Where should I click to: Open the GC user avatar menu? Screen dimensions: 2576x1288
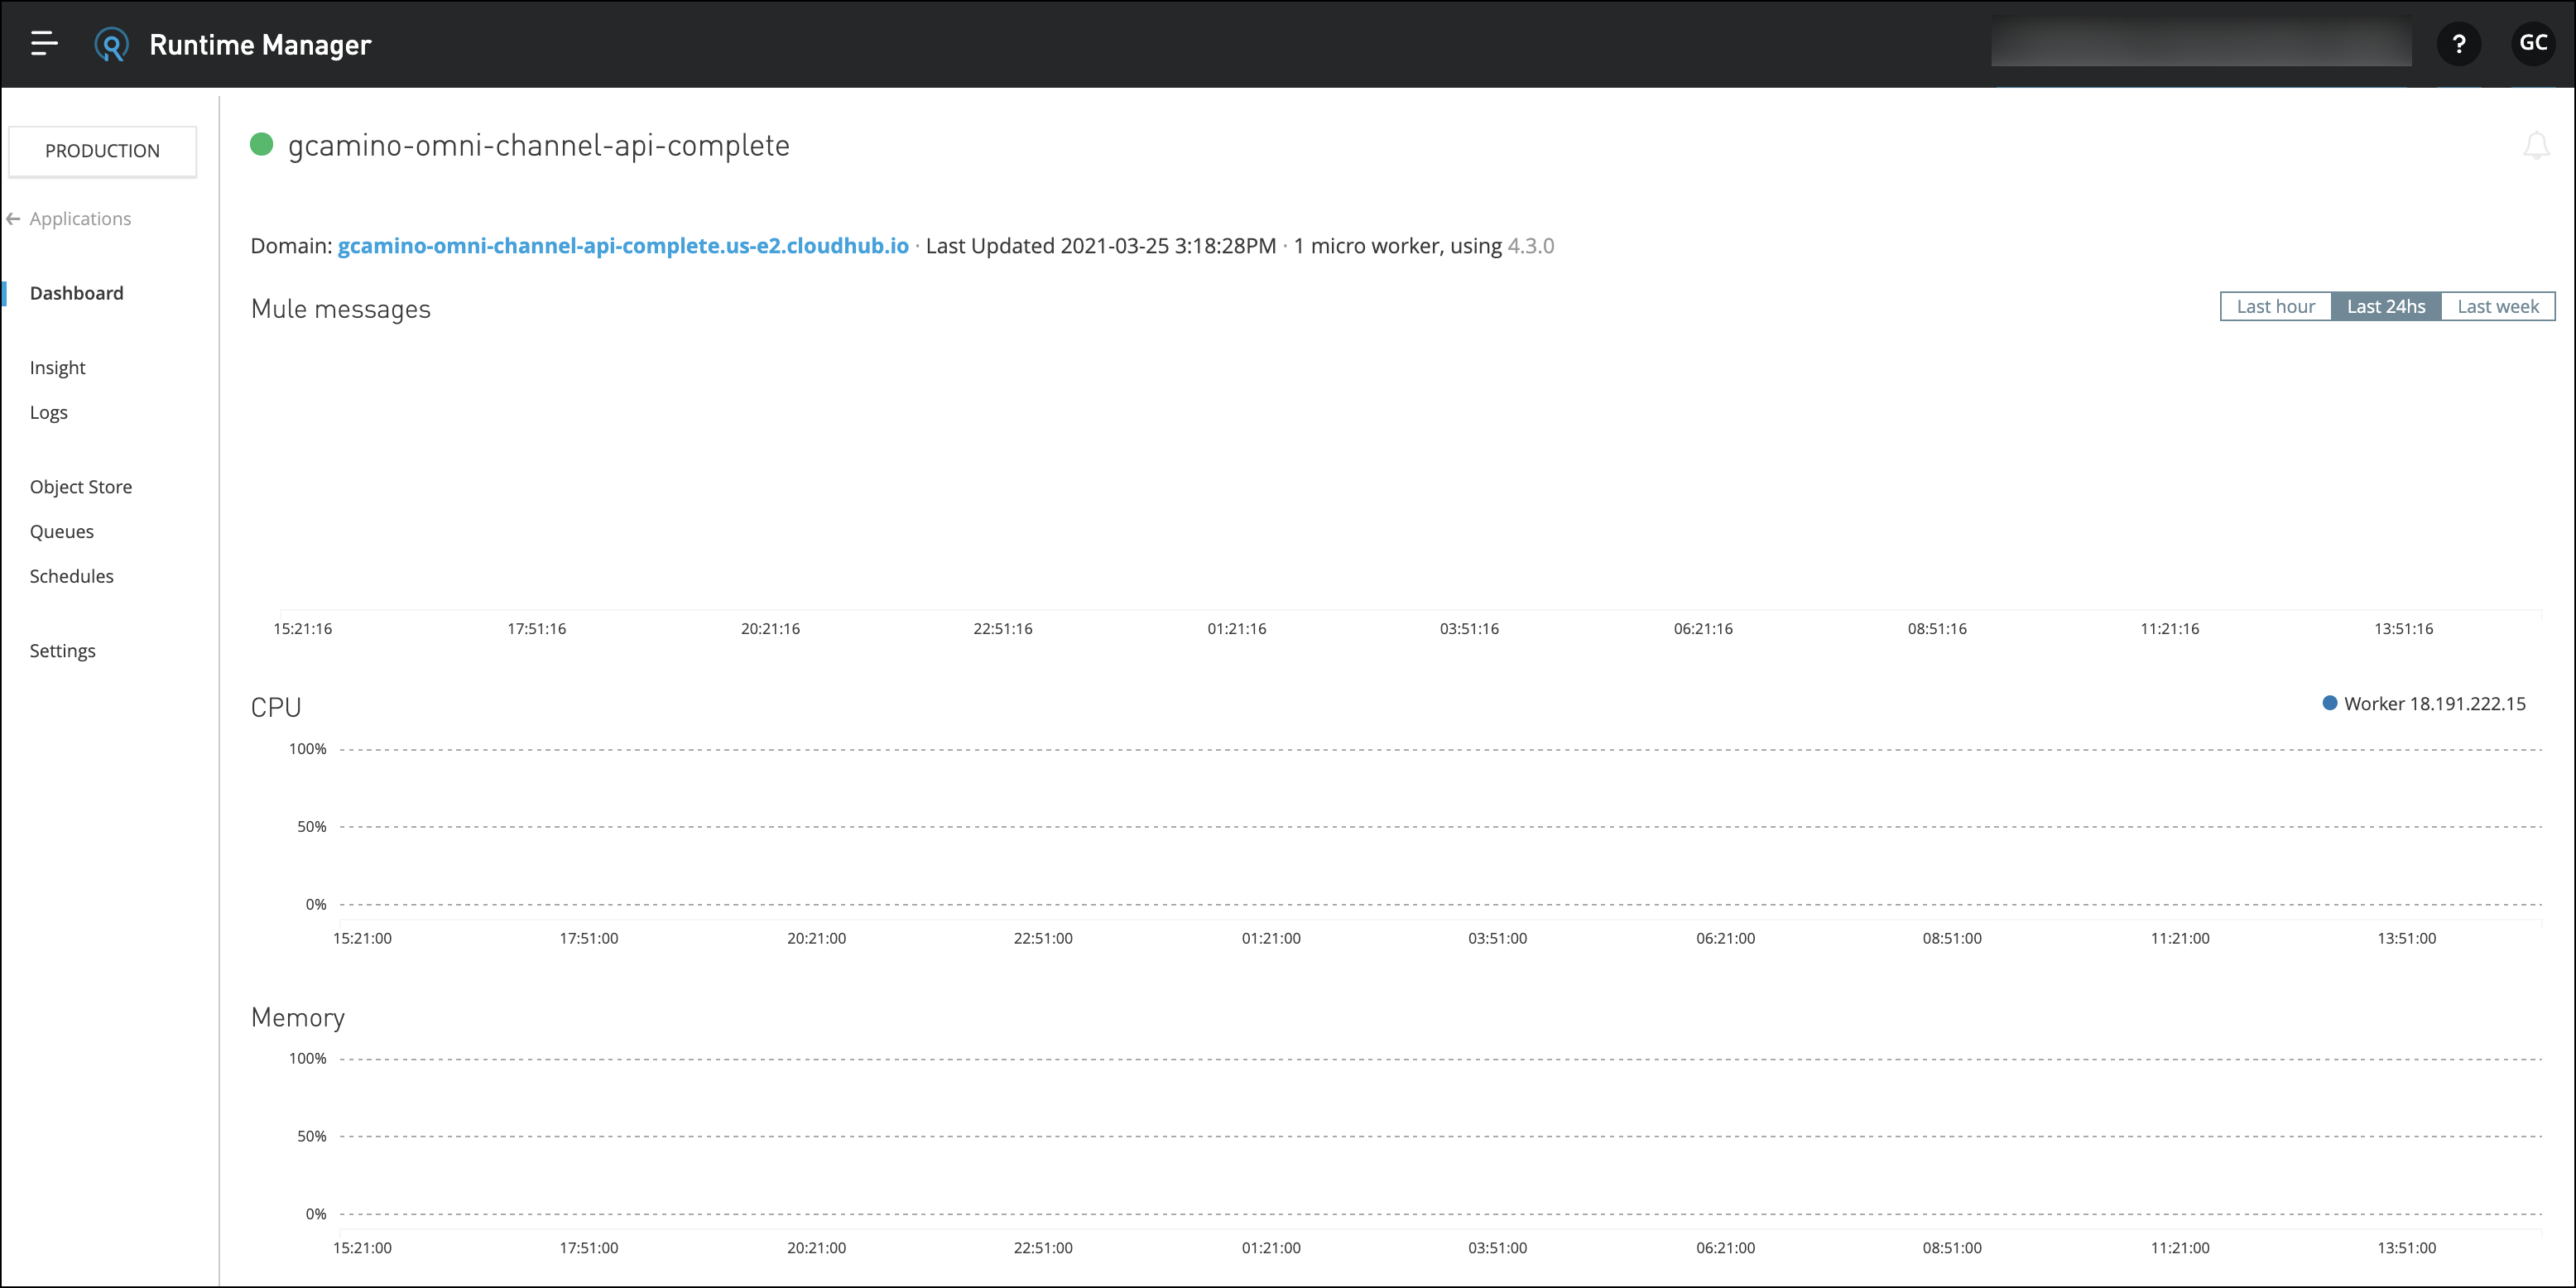pos(2533,44)
